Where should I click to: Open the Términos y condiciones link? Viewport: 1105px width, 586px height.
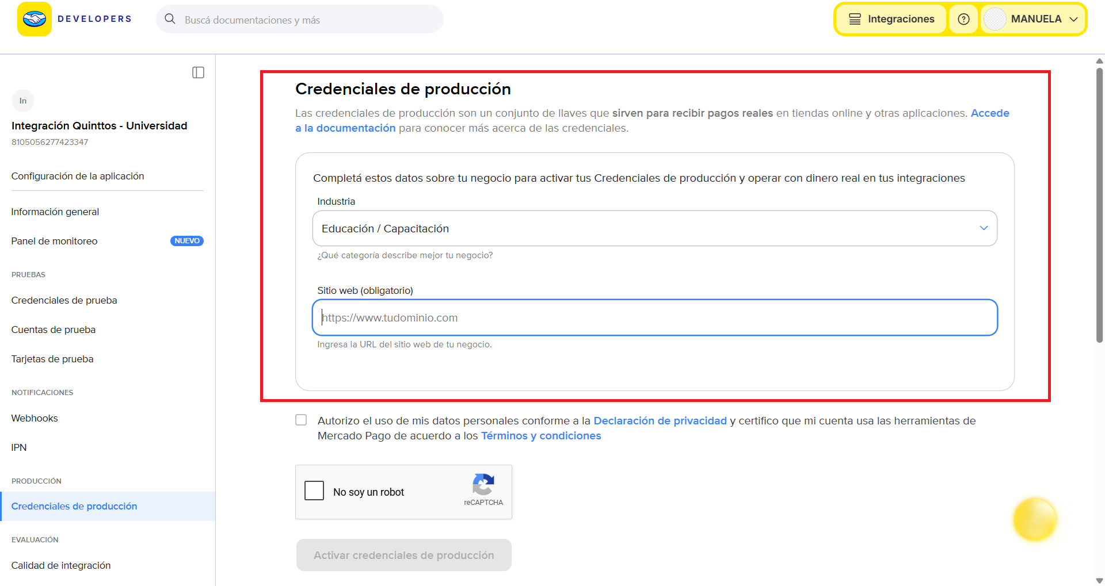tap(541, 435)
